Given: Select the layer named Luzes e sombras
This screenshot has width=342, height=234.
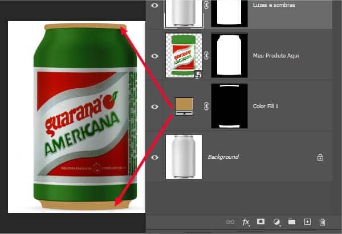Looking at the screenshot, I should (274, 5).
